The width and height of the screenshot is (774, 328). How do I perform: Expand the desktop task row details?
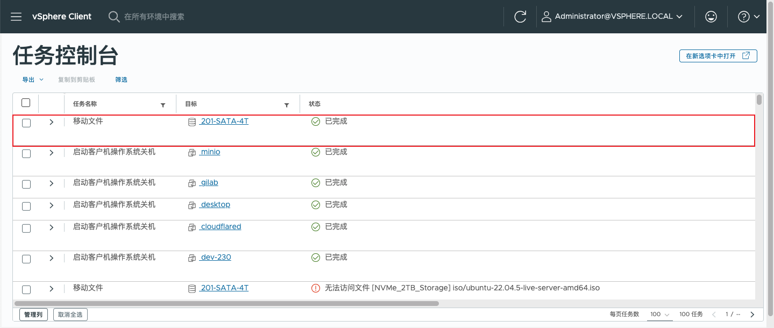[52, 205]
